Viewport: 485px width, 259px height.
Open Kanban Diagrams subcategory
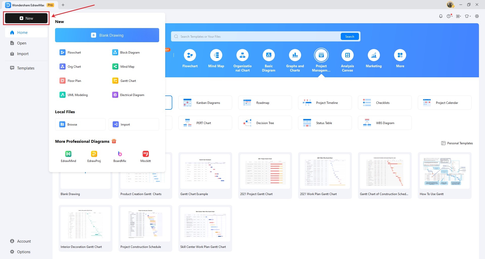click(205, 103)
